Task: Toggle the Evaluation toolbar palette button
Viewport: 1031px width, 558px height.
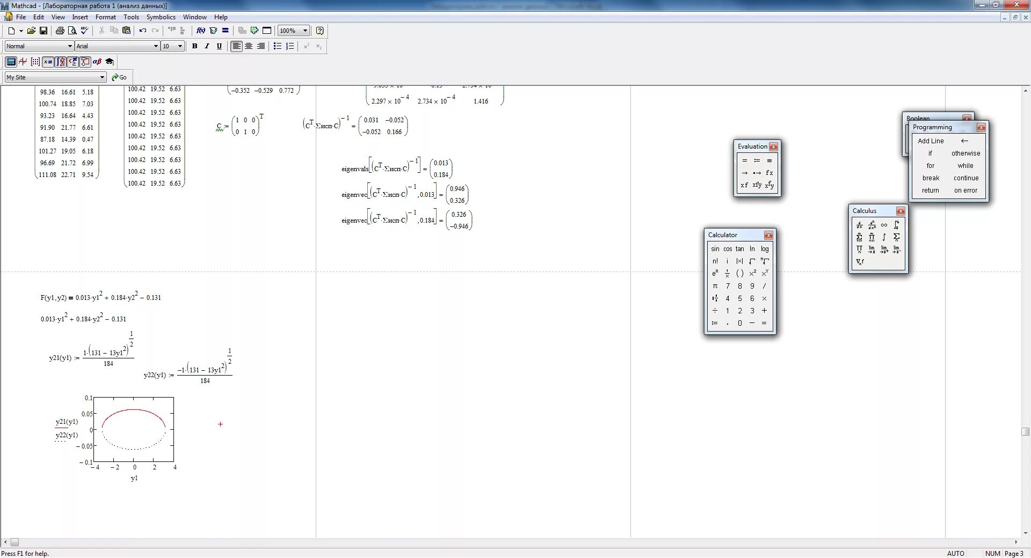Action: point(48,62)
